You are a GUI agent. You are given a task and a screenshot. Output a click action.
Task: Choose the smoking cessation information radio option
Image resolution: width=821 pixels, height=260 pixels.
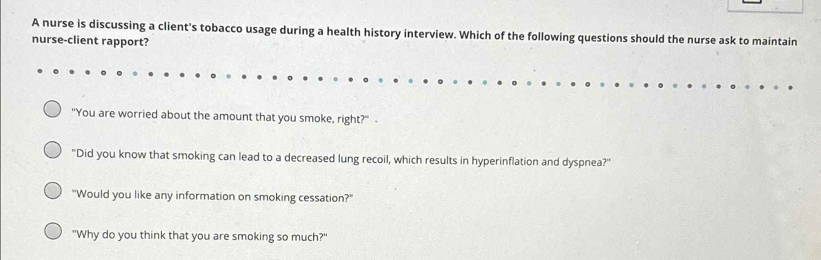(53, 191)
